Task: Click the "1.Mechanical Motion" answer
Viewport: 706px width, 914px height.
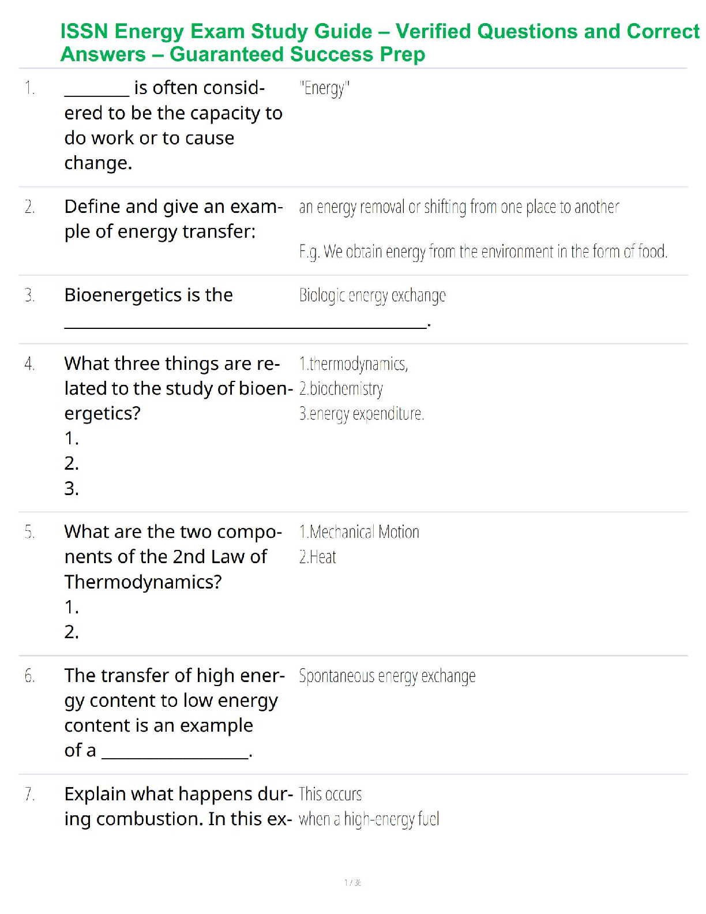Action: (359, 532)
